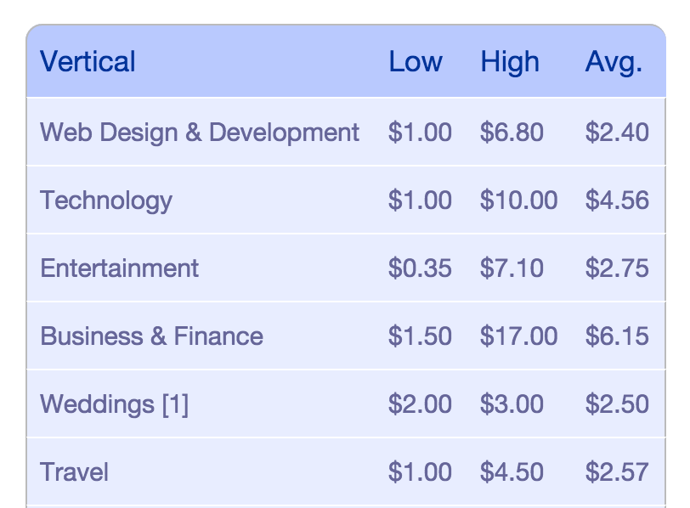Click the $6.15 average value
Image resolution: width=690 pixels, height=508 pixels.
[617, 336]
